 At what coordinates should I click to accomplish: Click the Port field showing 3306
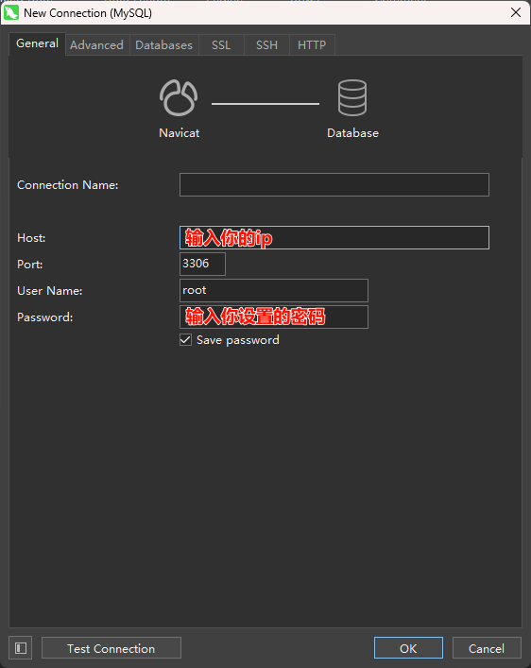pyautogui.click(x=202, y=264)
